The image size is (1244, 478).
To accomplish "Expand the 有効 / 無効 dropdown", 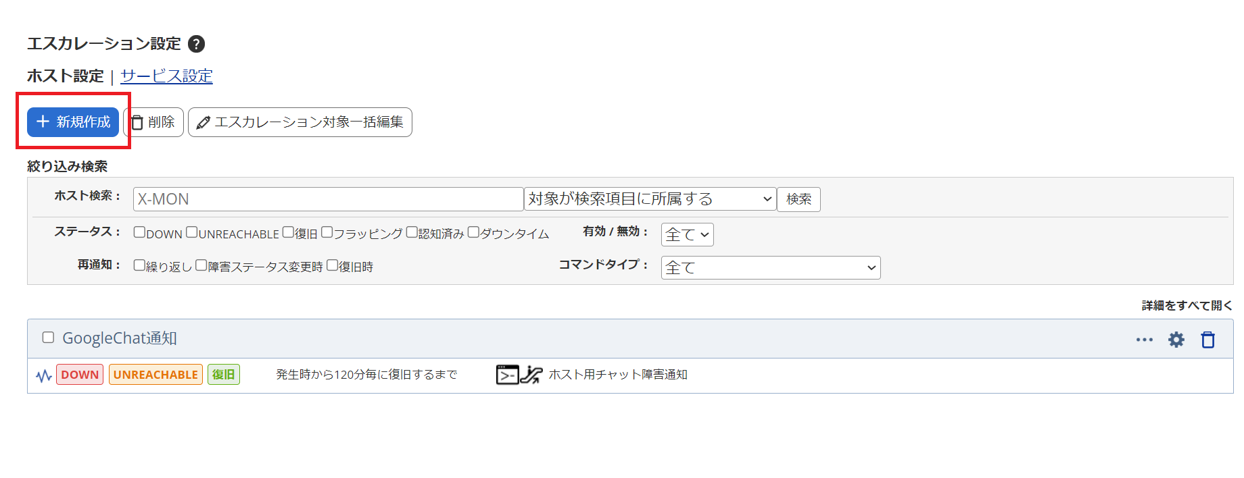I will 687,234.
